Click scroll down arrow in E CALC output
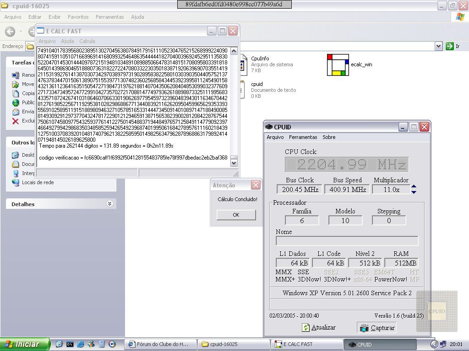The width and height of the screenshot is (469, 351). pyautogui.click(x=234, y=163)
